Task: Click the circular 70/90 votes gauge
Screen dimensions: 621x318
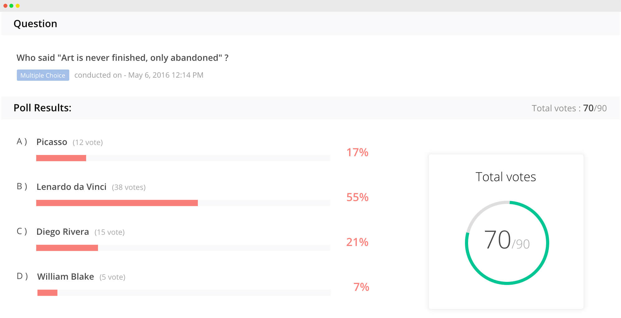Action: 507,243
